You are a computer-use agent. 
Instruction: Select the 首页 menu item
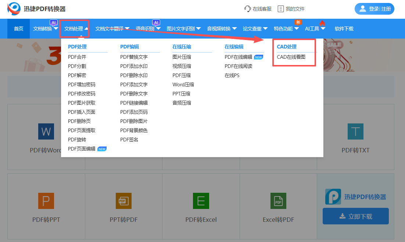point(18,29)
